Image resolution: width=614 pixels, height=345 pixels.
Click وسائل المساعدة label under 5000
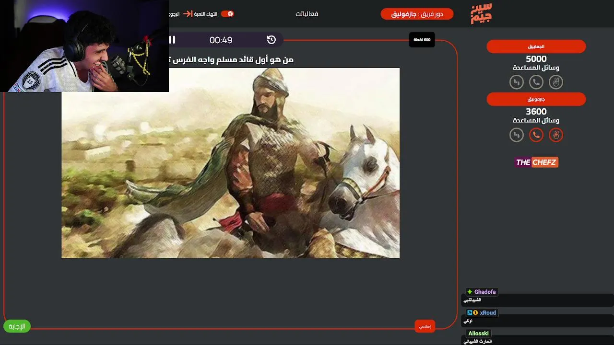(536, 68)
